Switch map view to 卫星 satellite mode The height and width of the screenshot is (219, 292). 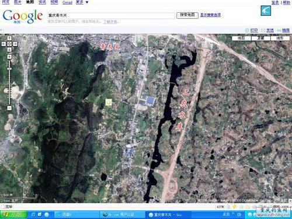coord(260,38)
